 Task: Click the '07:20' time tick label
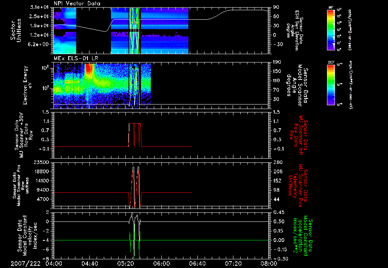(233, 263)
